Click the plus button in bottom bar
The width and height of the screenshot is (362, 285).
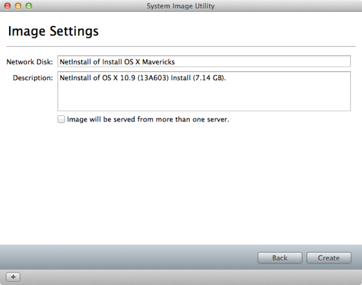click(x=13, y=277)
